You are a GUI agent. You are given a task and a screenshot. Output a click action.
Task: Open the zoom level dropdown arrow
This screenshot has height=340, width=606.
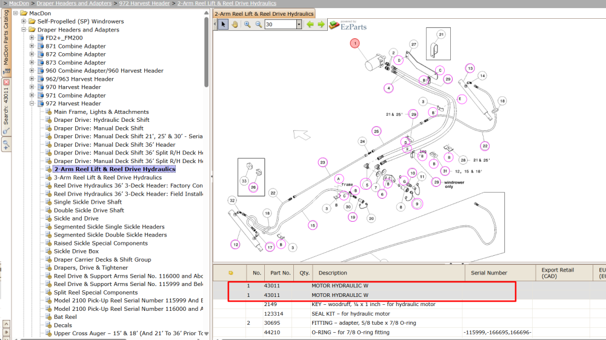[x=299, y=24]
